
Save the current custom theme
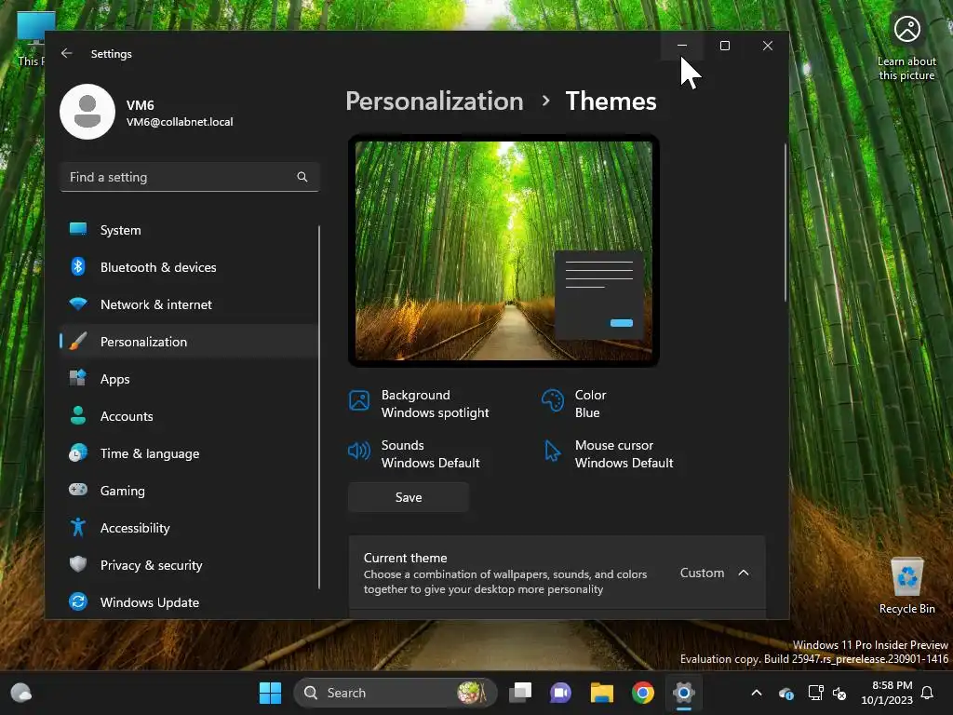pyautogui.click(x=409, y=497)
